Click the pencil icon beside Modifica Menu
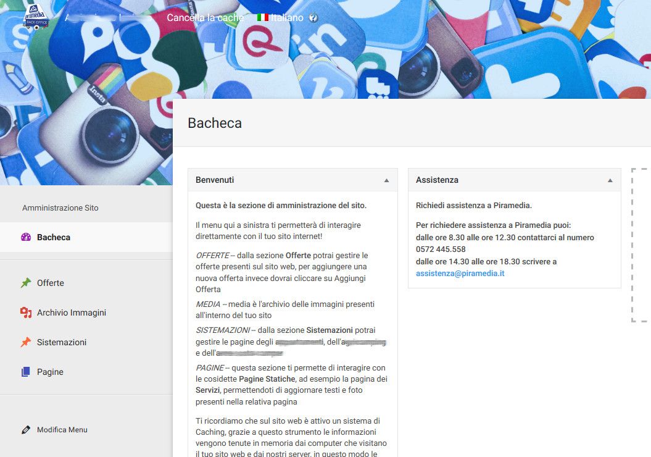Viewport: 651px width, 457px height. point(26,430)
